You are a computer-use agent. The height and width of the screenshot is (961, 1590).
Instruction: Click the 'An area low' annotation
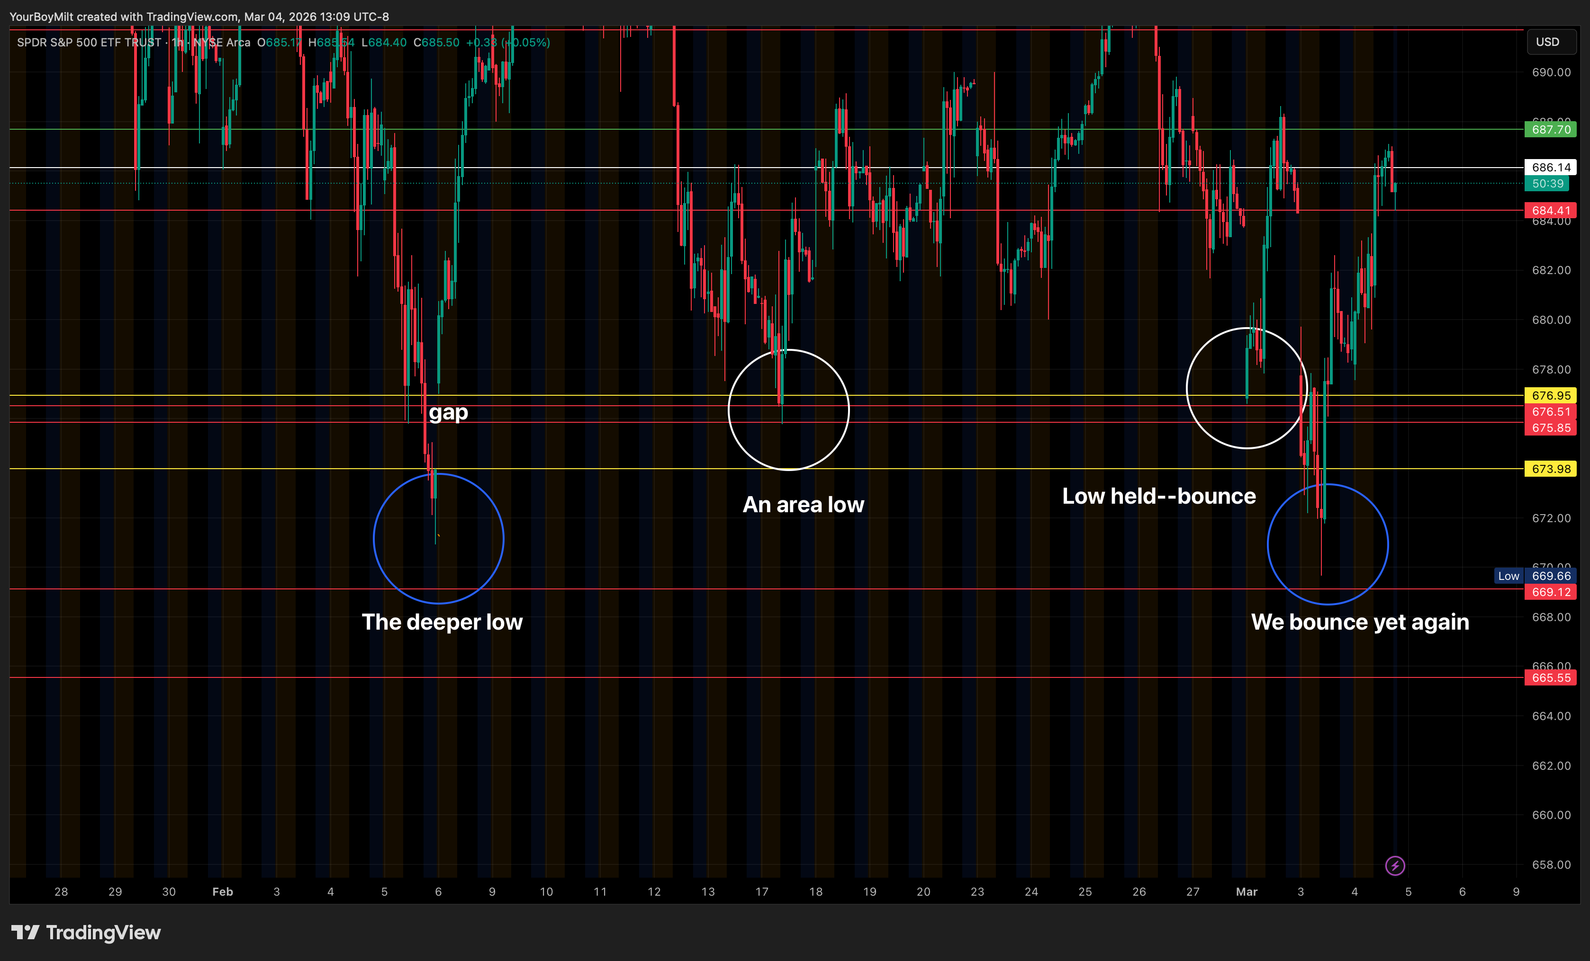pos(803,504)
